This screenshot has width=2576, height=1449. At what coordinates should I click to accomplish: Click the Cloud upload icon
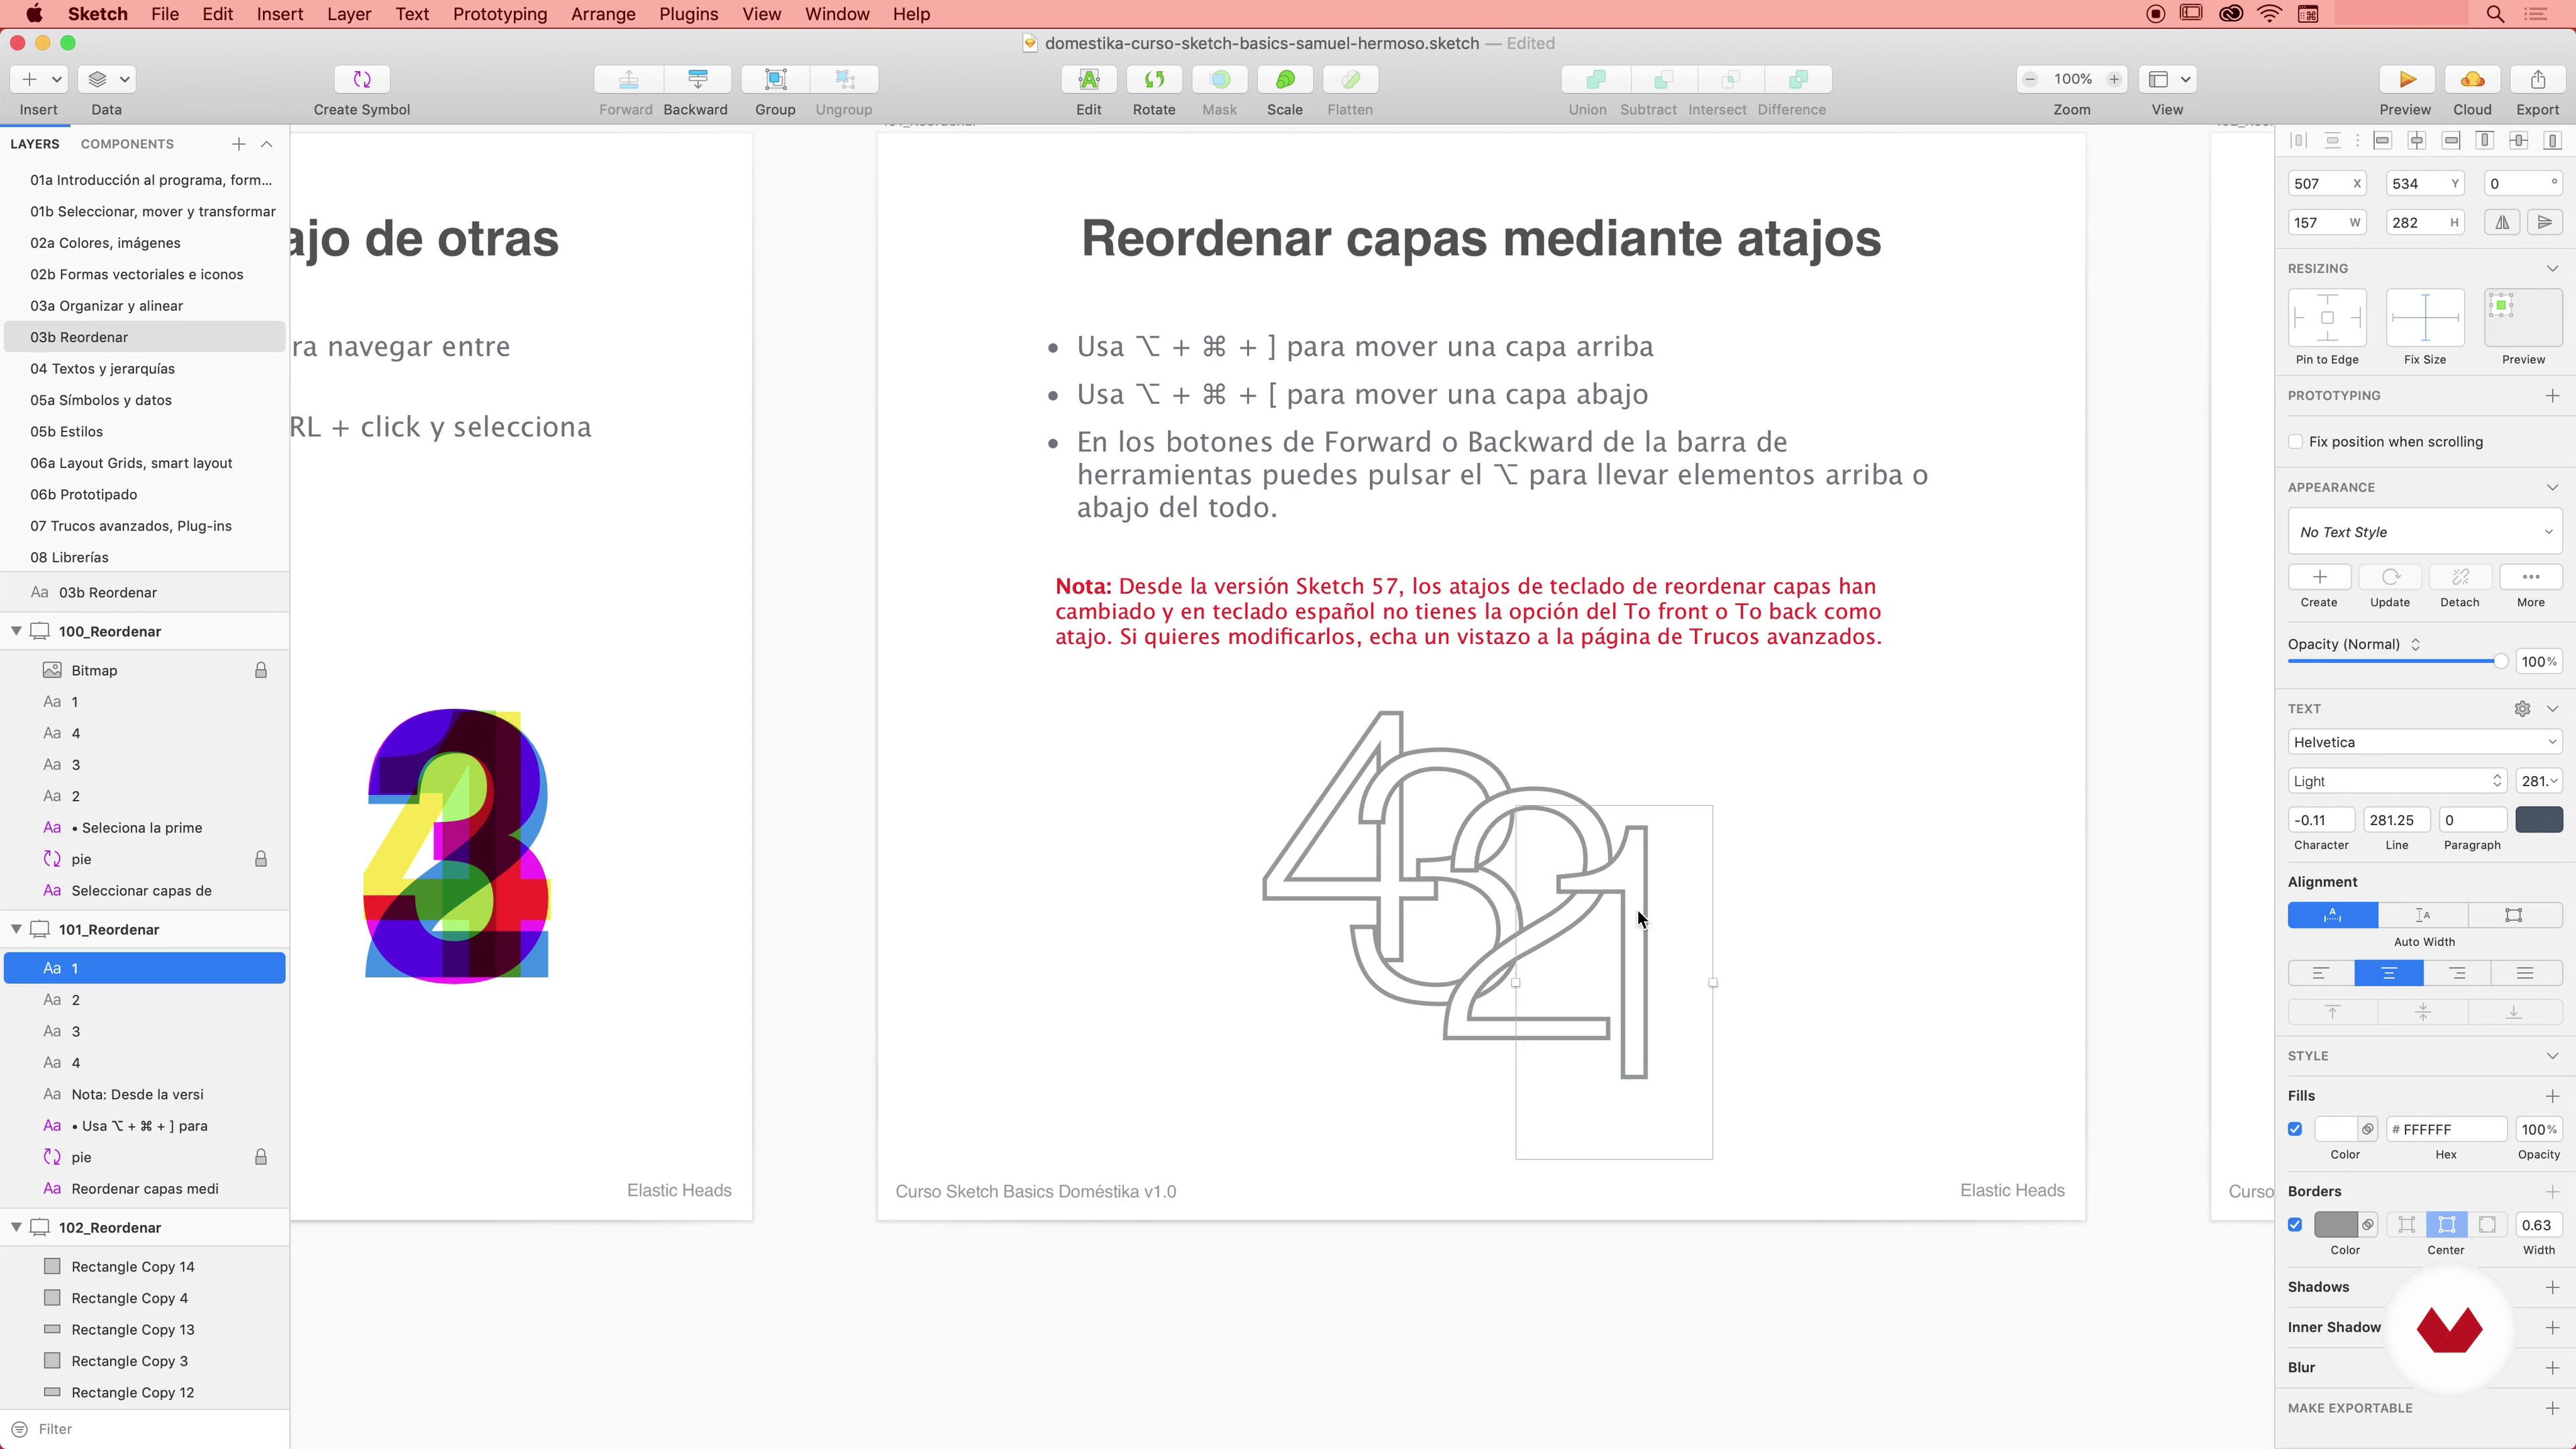2472,79
